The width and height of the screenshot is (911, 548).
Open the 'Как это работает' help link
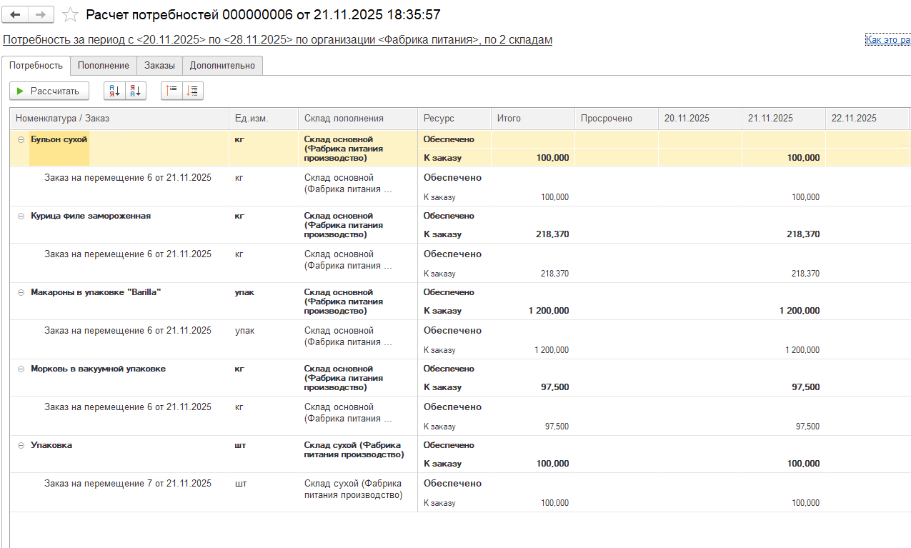[x=887, y=40]
